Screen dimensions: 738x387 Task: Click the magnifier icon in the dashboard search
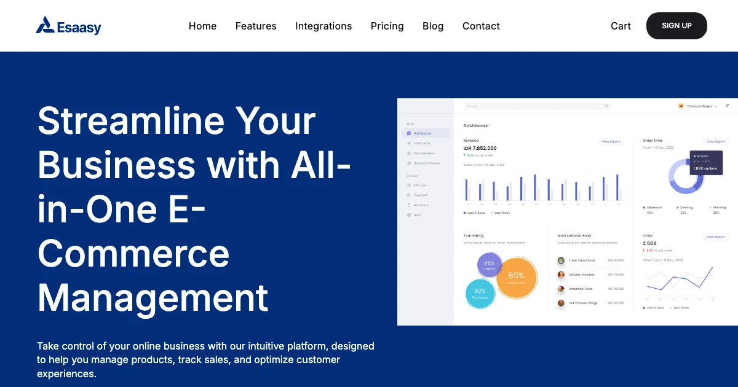coord(606,106)
